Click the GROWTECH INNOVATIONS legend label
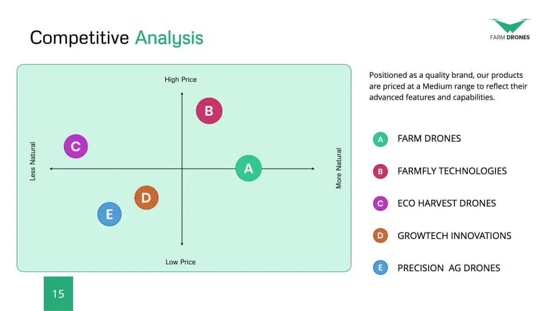 tap(454, 236)
